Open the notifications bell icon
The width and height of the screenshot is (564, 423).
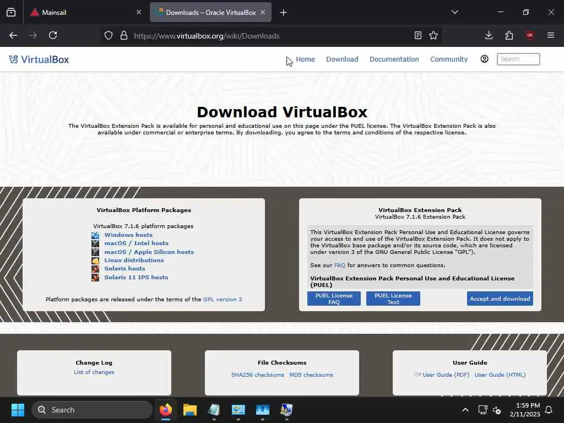(549, 410)
